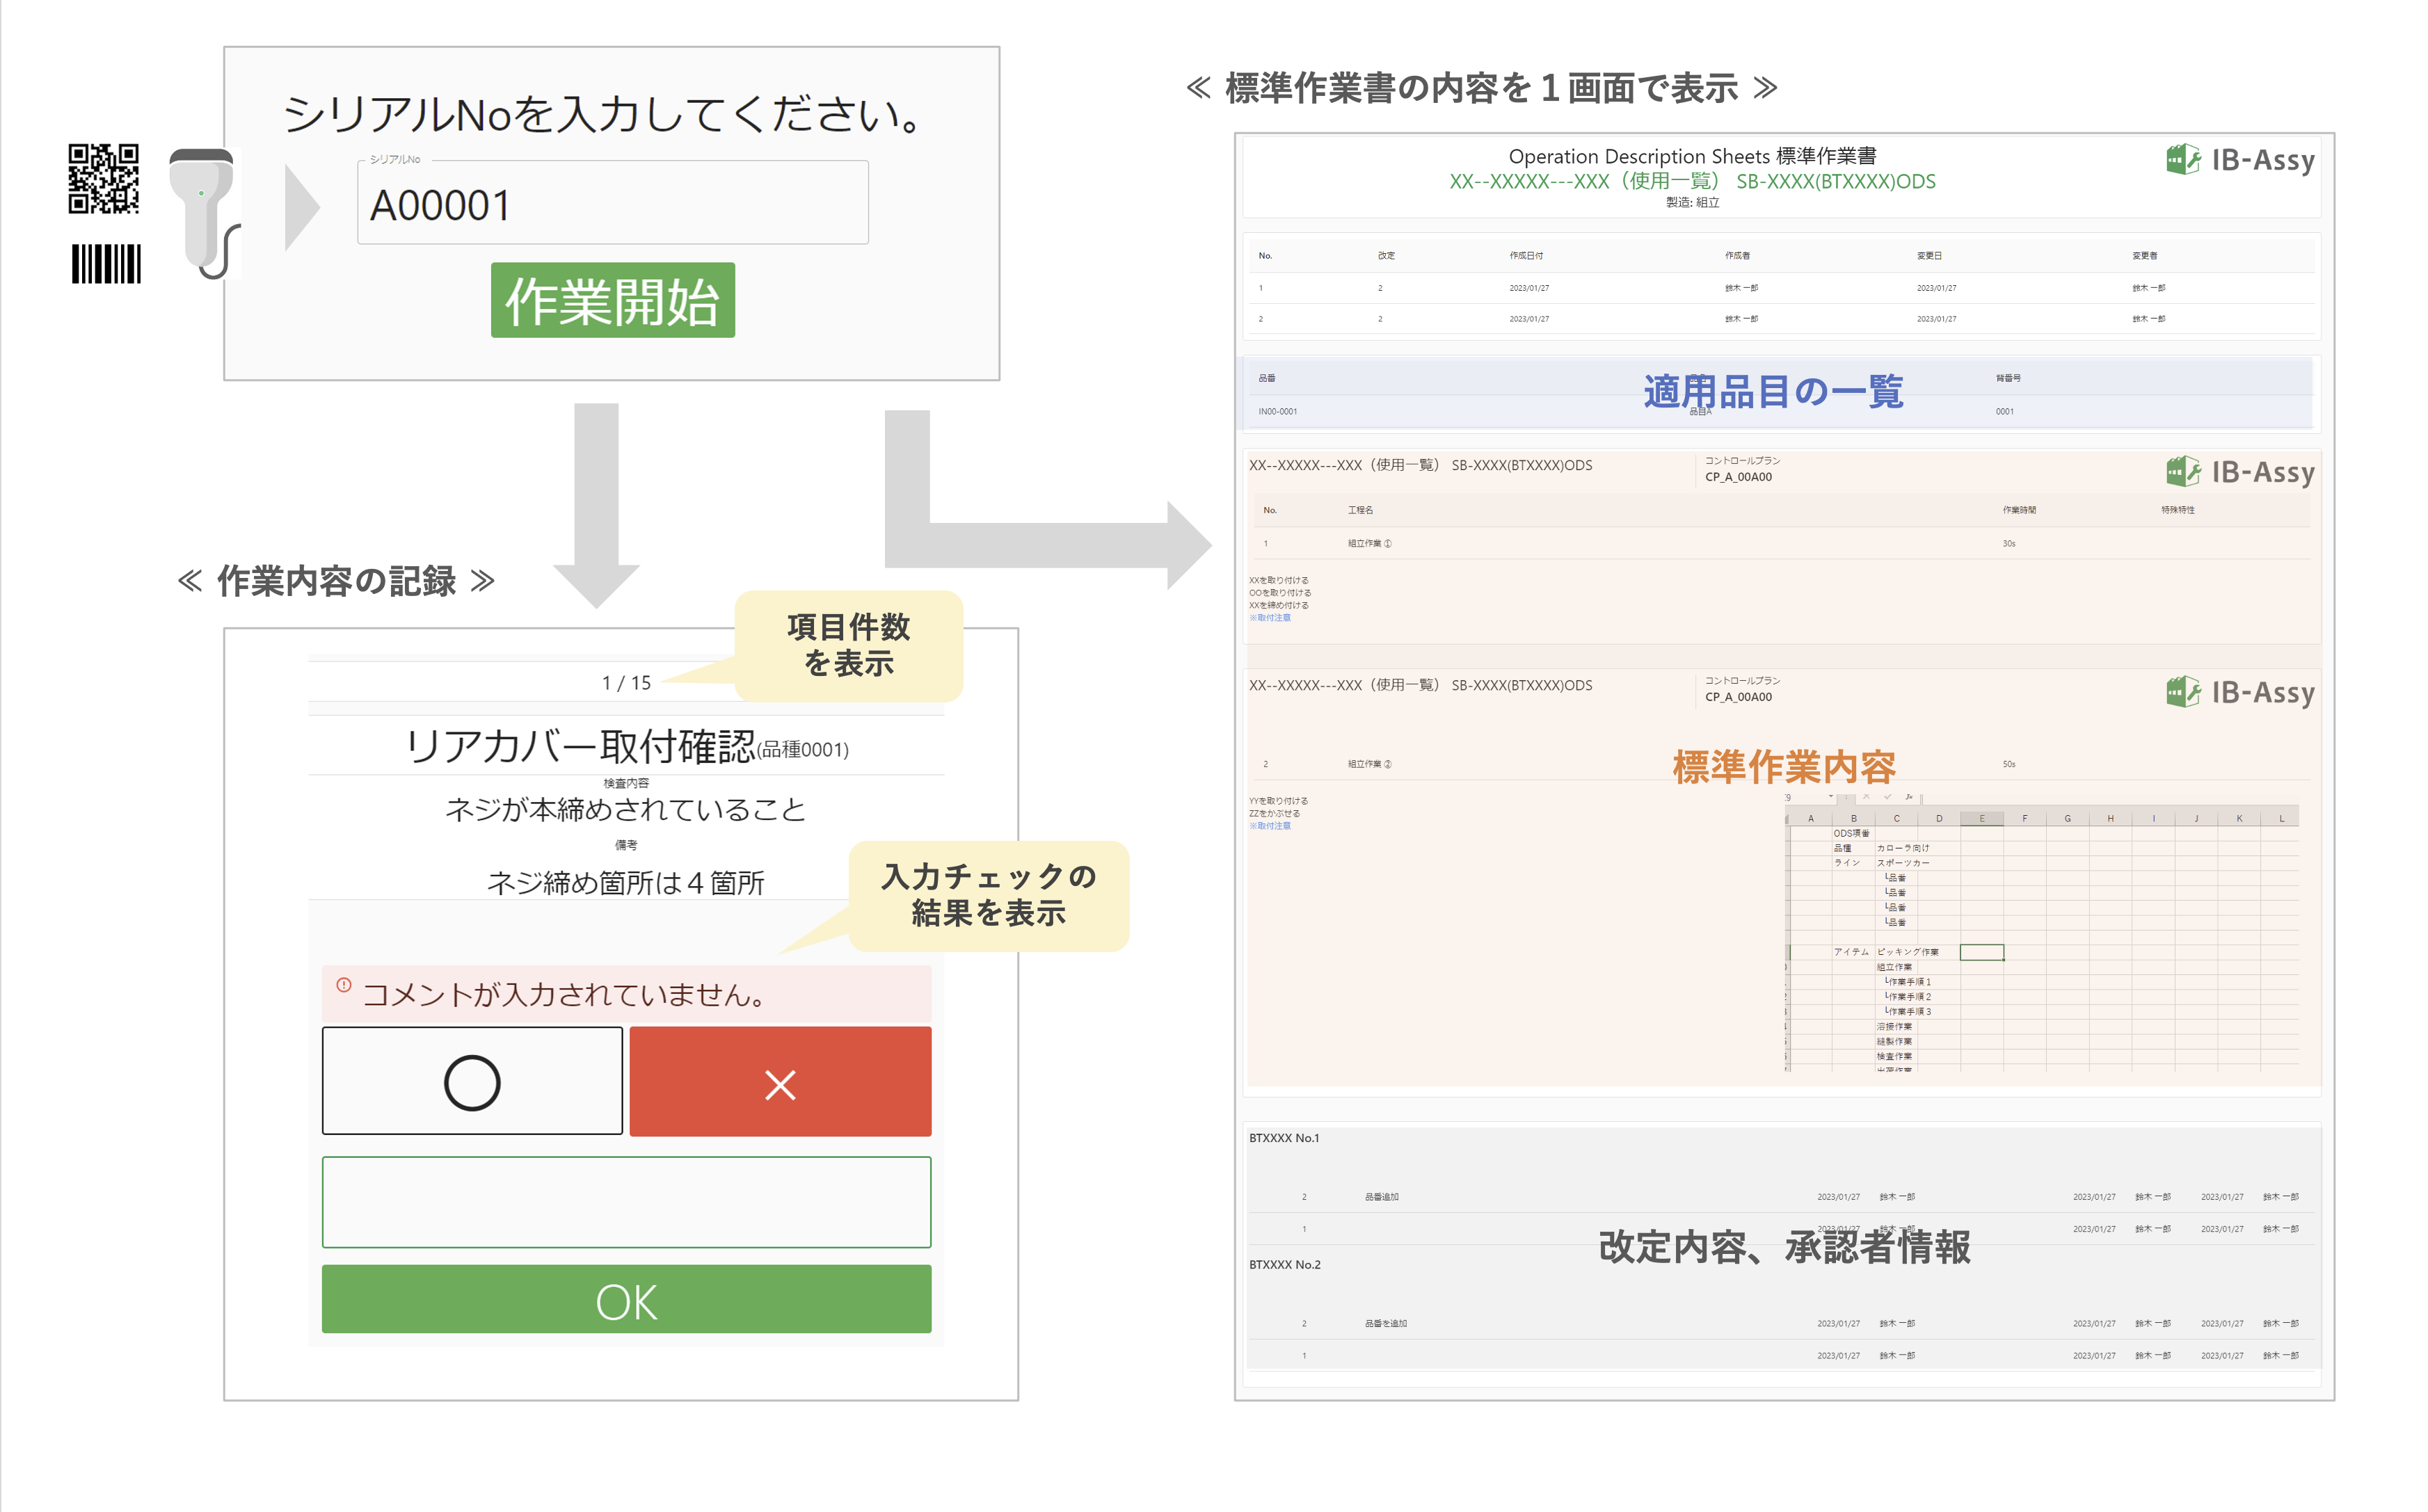Click the 1 / 15 item counter
Screen dimensions: 2428x1512
(x=626, y=683)
